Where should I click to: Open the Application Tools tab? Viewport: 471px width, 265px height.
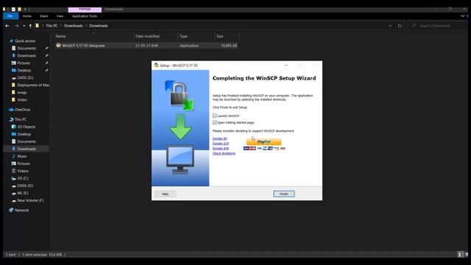click(85, 16)
